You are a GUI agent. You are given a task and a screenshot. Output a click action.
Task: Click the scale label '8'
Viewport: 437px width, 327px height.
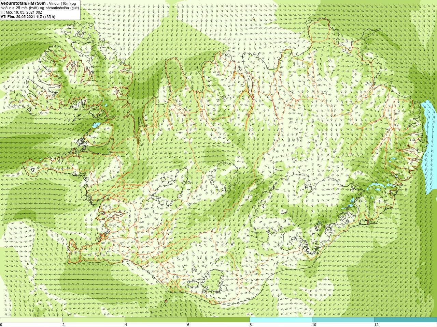251,325
